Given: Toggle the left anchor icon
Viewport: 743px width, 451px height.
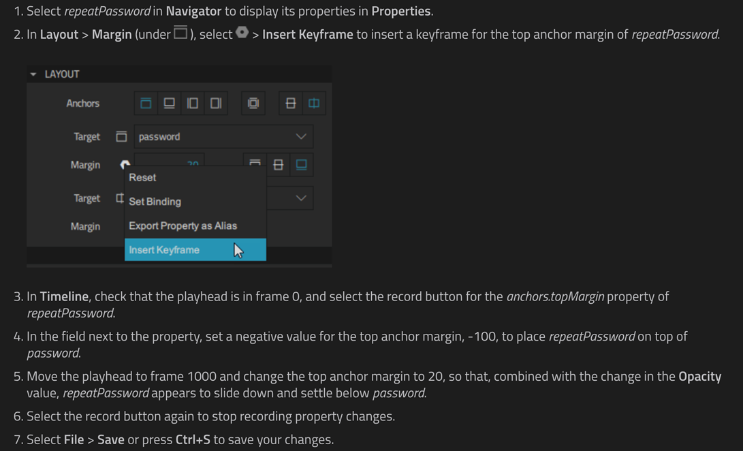Looking at the screenshot, I should (192, 104).
